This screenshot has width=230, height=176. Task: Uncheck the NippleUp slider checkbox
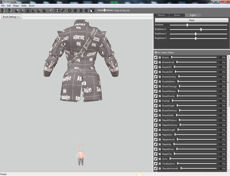coord(160,144)
